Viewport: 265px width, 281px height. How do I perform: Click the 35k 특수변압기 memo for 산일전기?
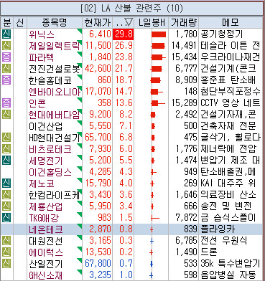click(x=230, y=264)
